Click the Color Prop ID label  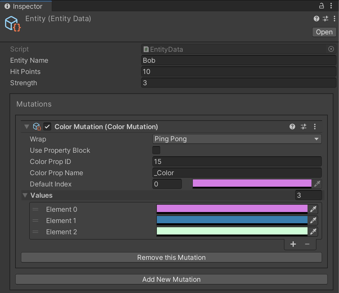(51, 162)
